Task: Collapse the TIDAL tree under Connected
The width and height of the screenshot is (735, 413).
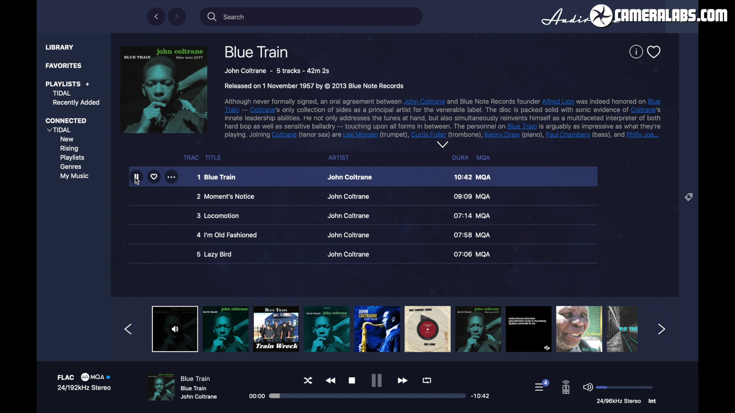Action: pos(49,130)
